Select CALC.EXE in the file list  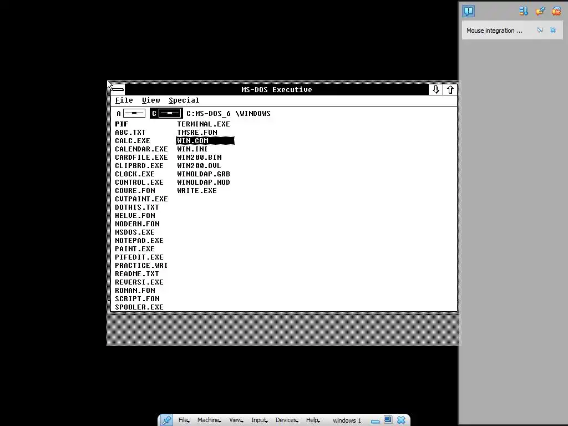point(133,140)
